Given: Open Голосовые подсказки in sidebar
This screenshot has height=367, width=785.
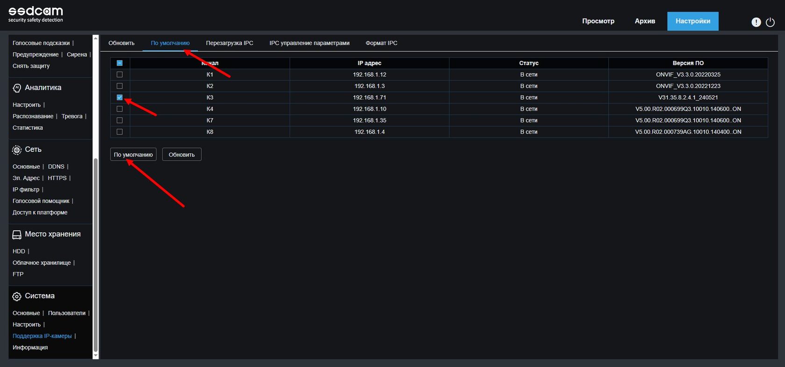Looking at the screenshot, I should coord(41,43).
